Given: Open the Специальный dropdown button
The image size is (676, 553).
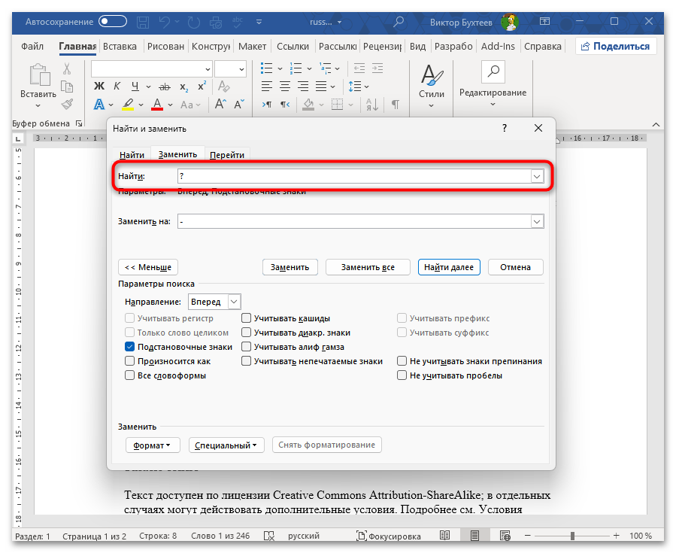Looking at the screenshot, I should (226, 445).
